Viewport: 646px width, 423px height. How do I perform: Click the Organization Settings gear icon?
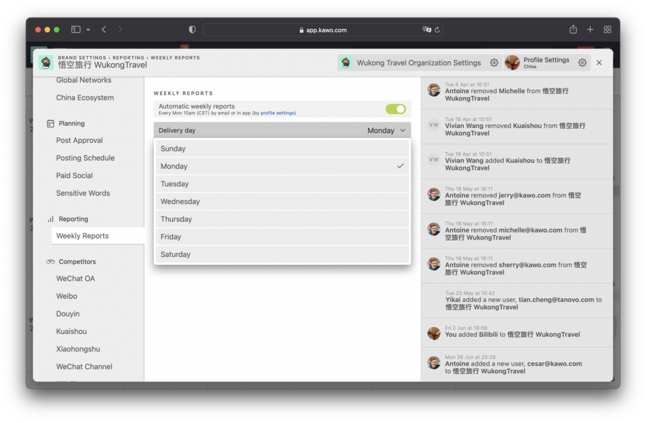494,62
